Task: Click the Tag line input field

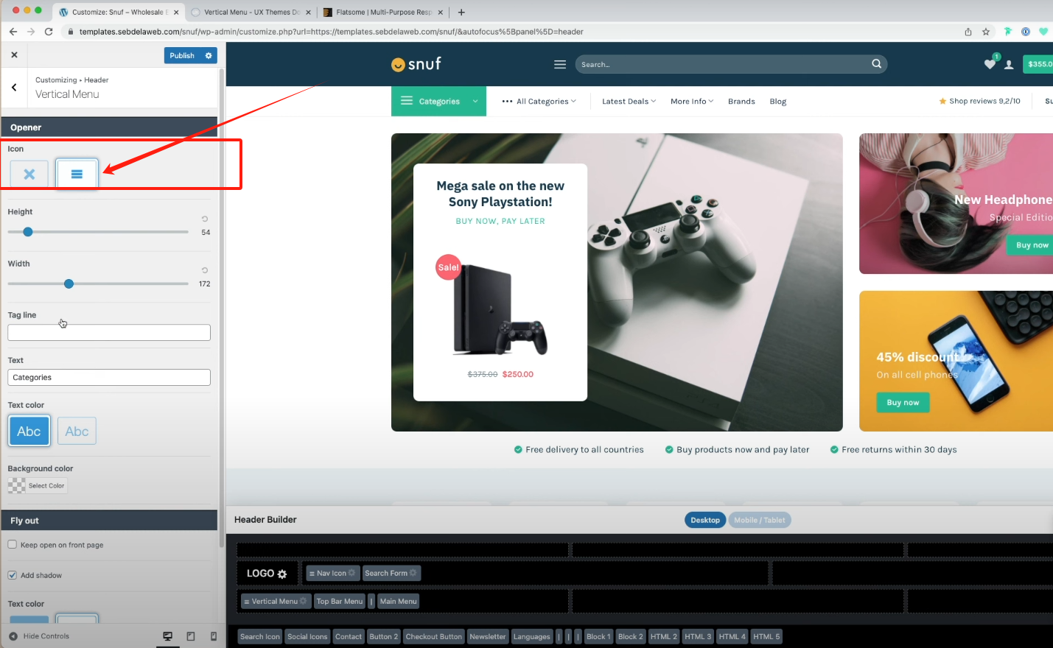Action: [x=109, y=333]
